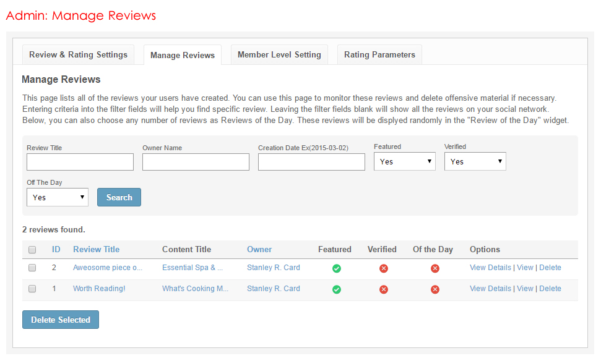Viewport: 601px width, 361px height.
Task: Open the Rating Parameters tab
Action: pos(379,54)
